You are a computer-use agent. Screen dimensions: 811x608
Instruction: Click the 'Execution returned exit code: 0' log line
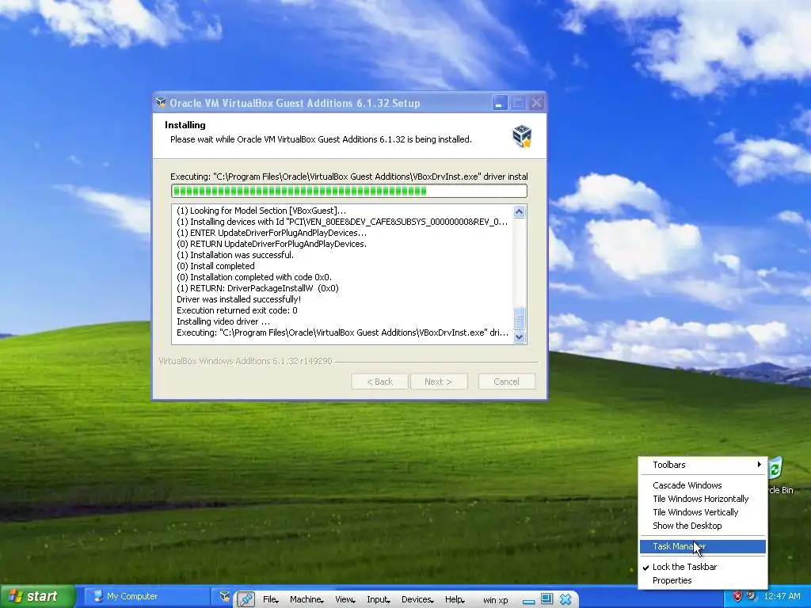[x=237, y=310]
